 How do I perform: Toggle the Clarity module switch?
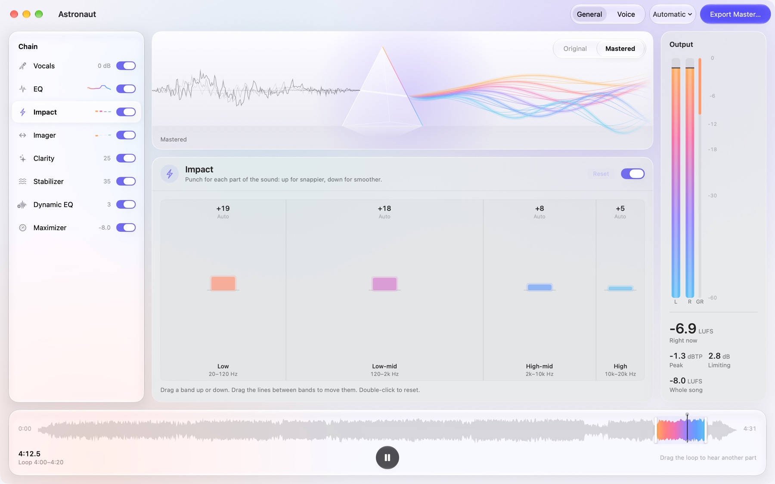(x=126, y=158)
